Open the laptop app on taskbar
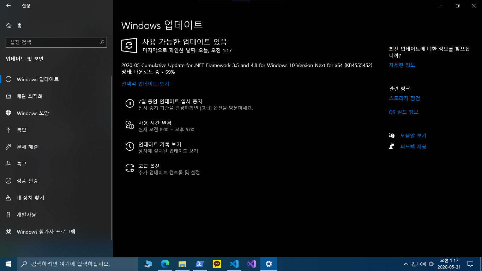The height and width of the screenshot is (271, 482). [148, 264]
